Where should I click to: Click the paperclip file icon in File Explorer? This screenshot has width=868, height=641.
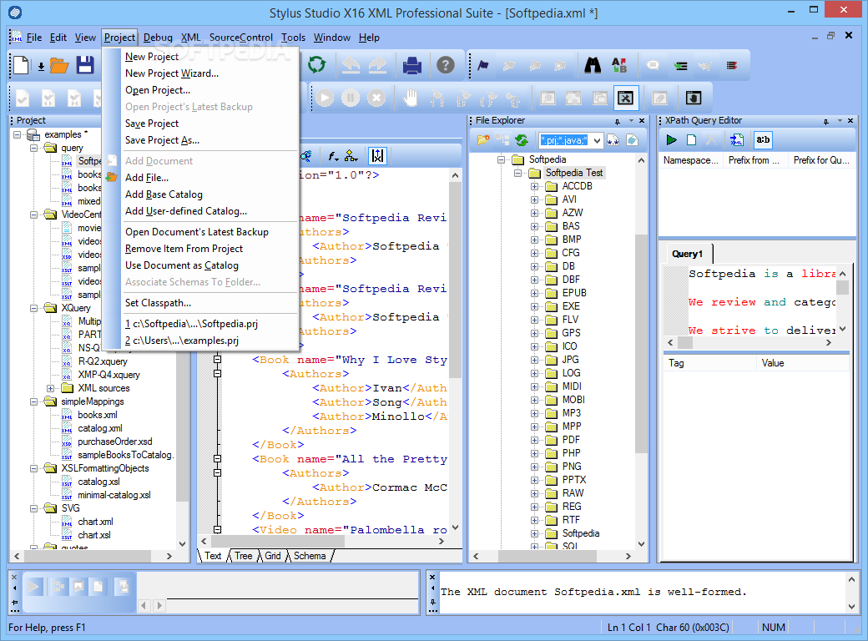632,140
